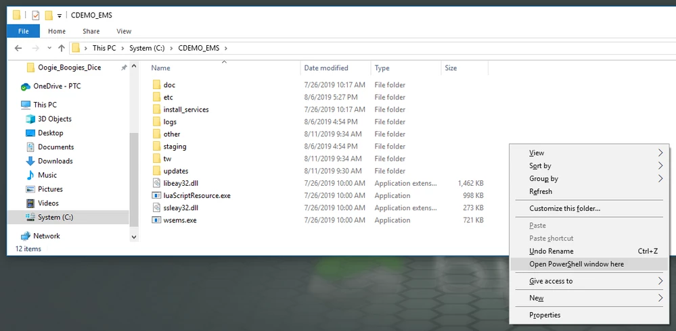This screenshot has height=331, width=676.
Task: Select the Videos filmstrip icon
Action: coord(30,203)
